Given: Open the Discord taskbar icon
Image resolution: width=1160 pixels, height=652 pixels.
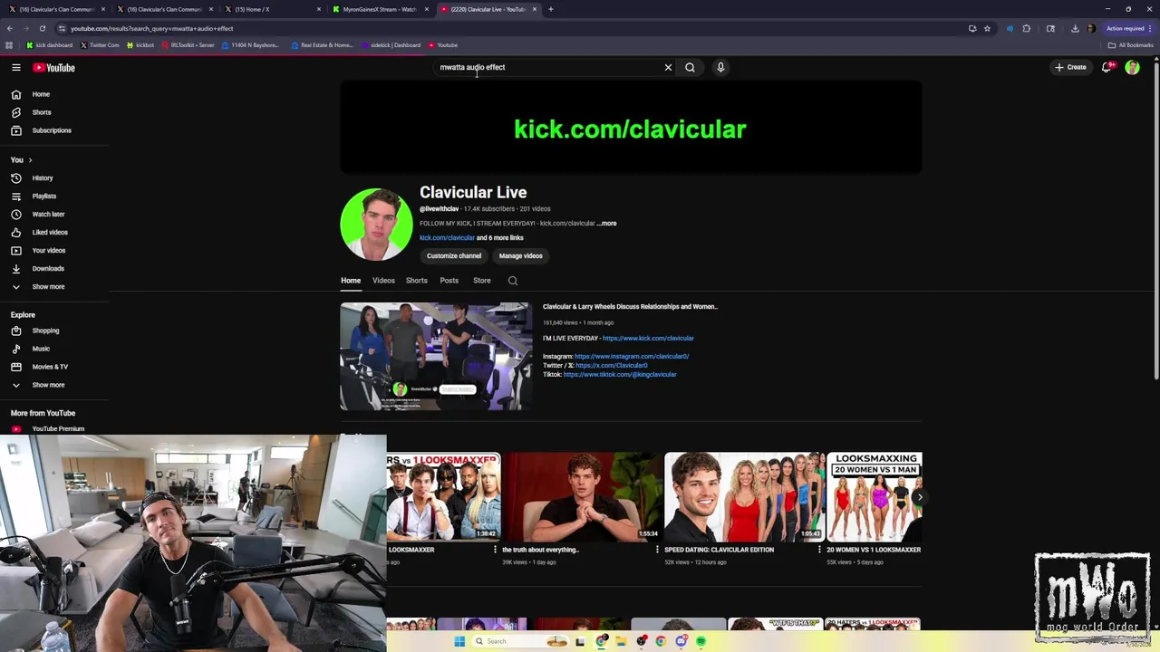Looking at the screenshot, I should (681, 641).
